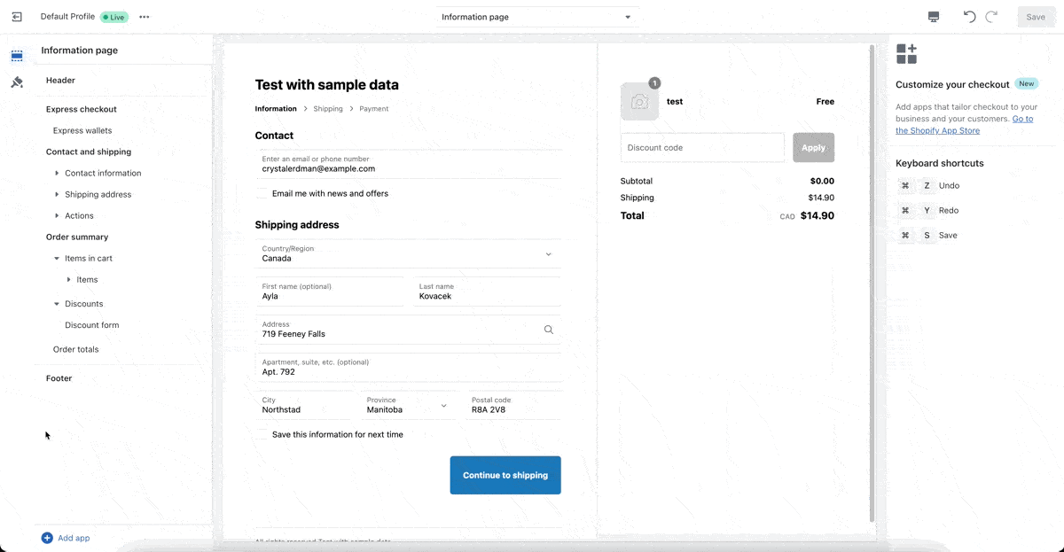Expand Contact information tree item
This screenshot has width=1064, height=552.
(x=58, y=173)
